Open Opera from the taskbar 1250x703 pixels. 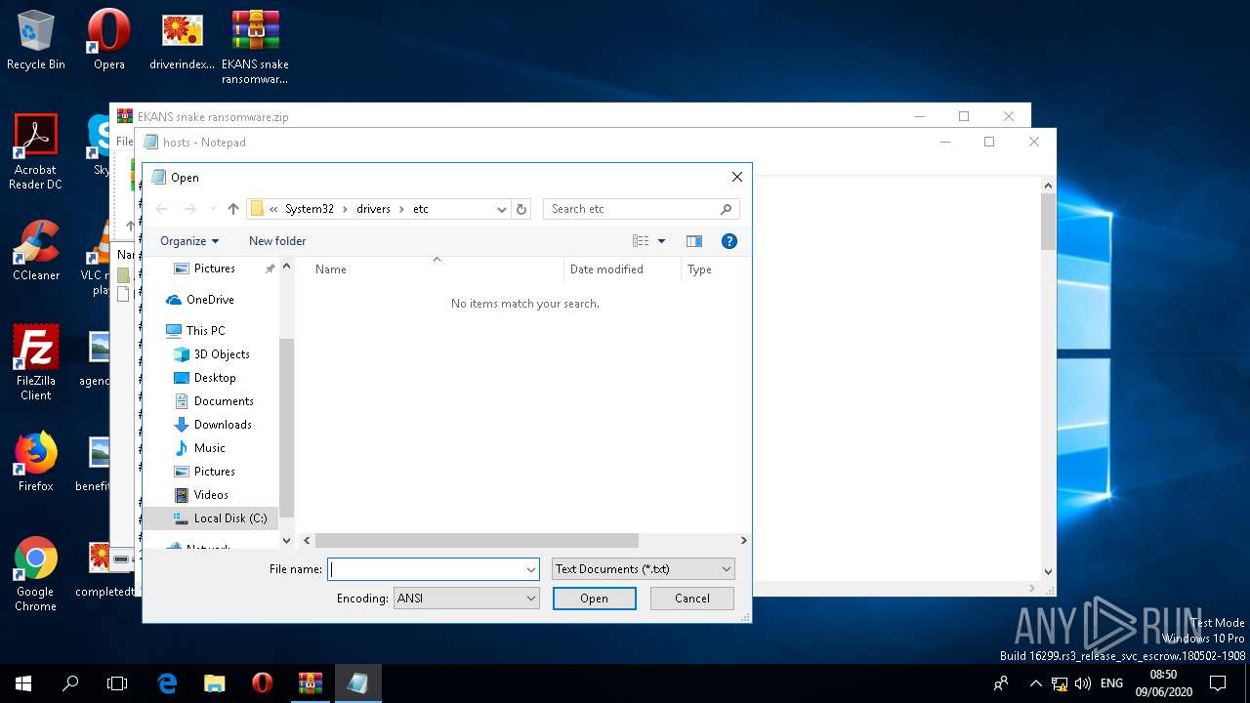coord(262,683)
